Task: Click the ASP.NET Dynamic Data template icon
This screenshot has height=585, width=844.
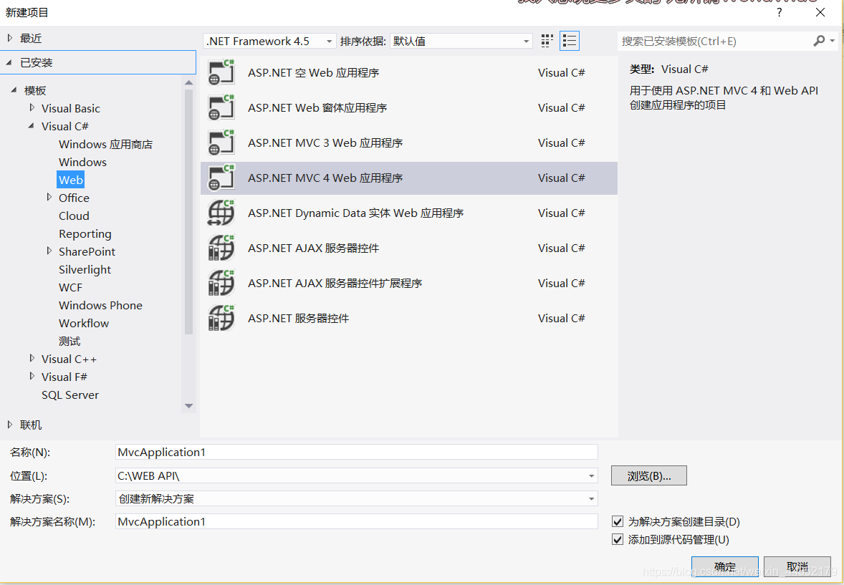Action: pyautogui.click(x=221, y=213)
